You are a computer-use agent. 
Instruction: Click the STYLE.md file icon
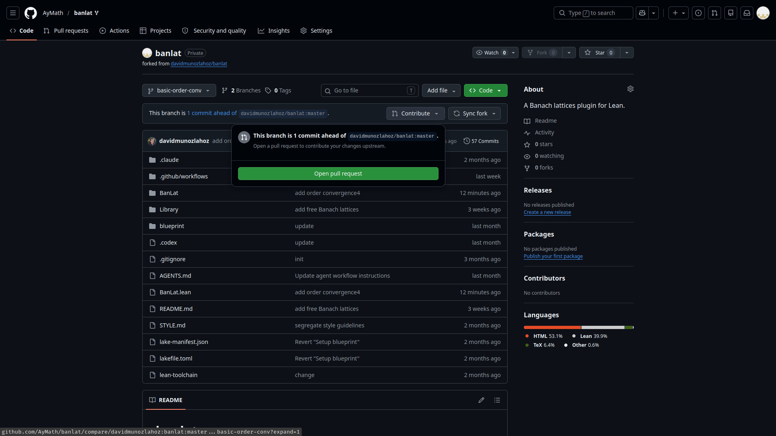pyautogui.click(x=152, y=325)
